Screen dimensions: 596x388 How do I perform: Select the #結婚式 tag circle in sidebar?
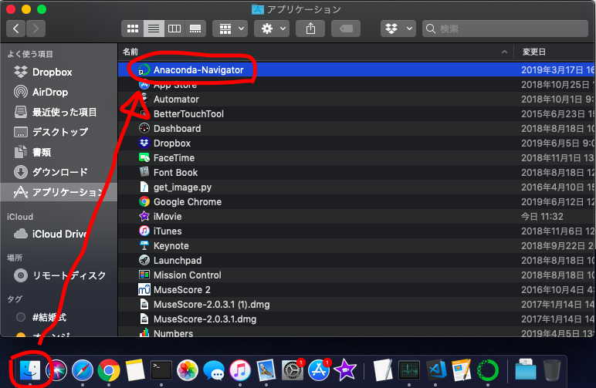tap(21, 317)
